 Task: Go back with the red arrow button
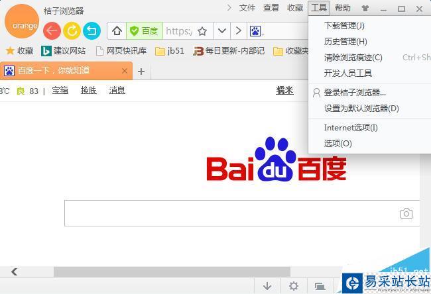coord(52,30)
